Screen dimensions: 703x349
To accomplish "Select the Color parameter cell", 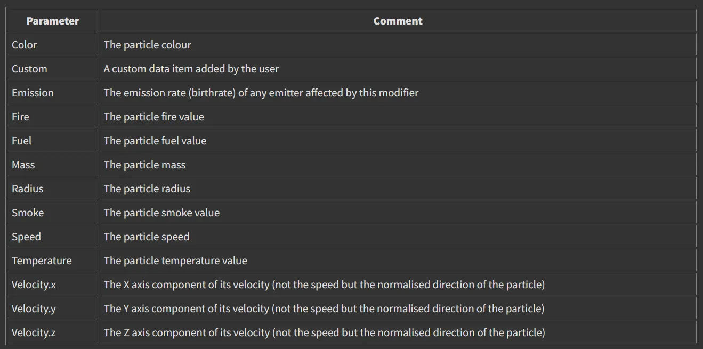I will coord(25,45).
